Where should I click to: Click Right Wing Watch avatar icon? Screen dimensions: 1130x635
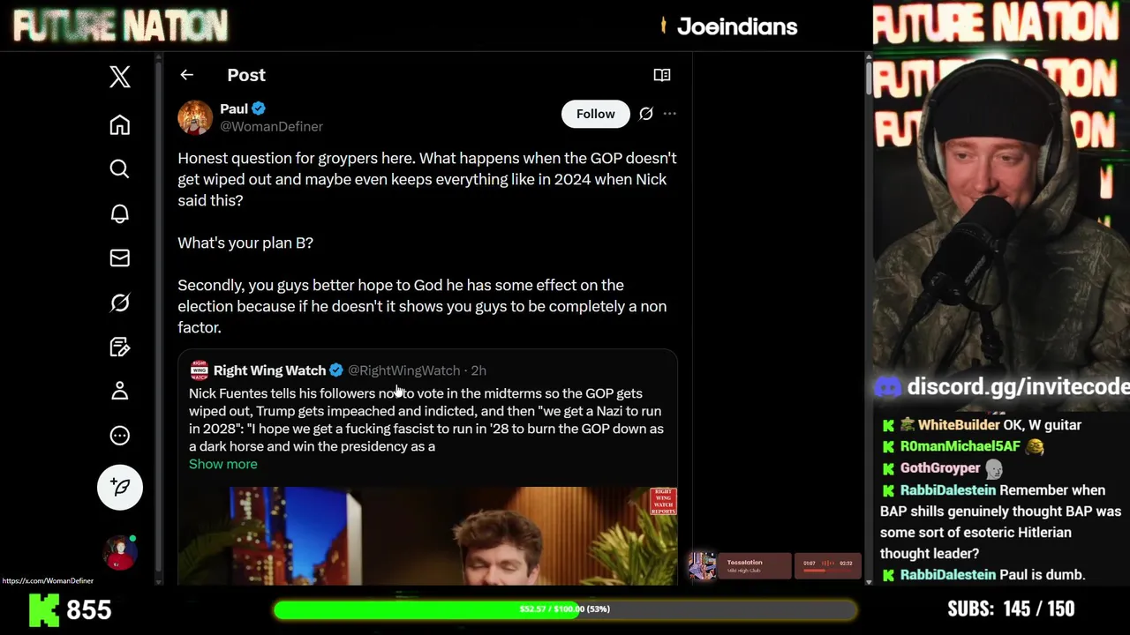pos(199,370)
